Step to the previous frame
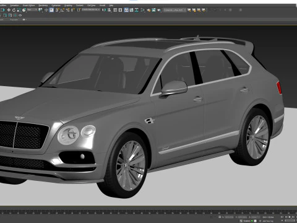Image resolution: width=297 pixels, height=223 pixels. pos(286,217)
